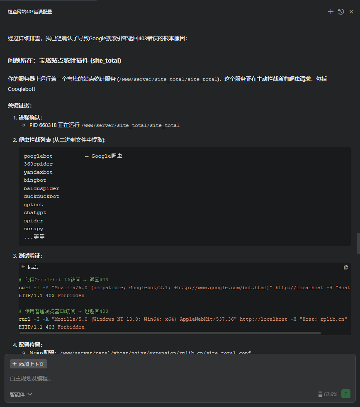
Task: Click the bash language label on the code block
Action: click(x=32, y=267)
